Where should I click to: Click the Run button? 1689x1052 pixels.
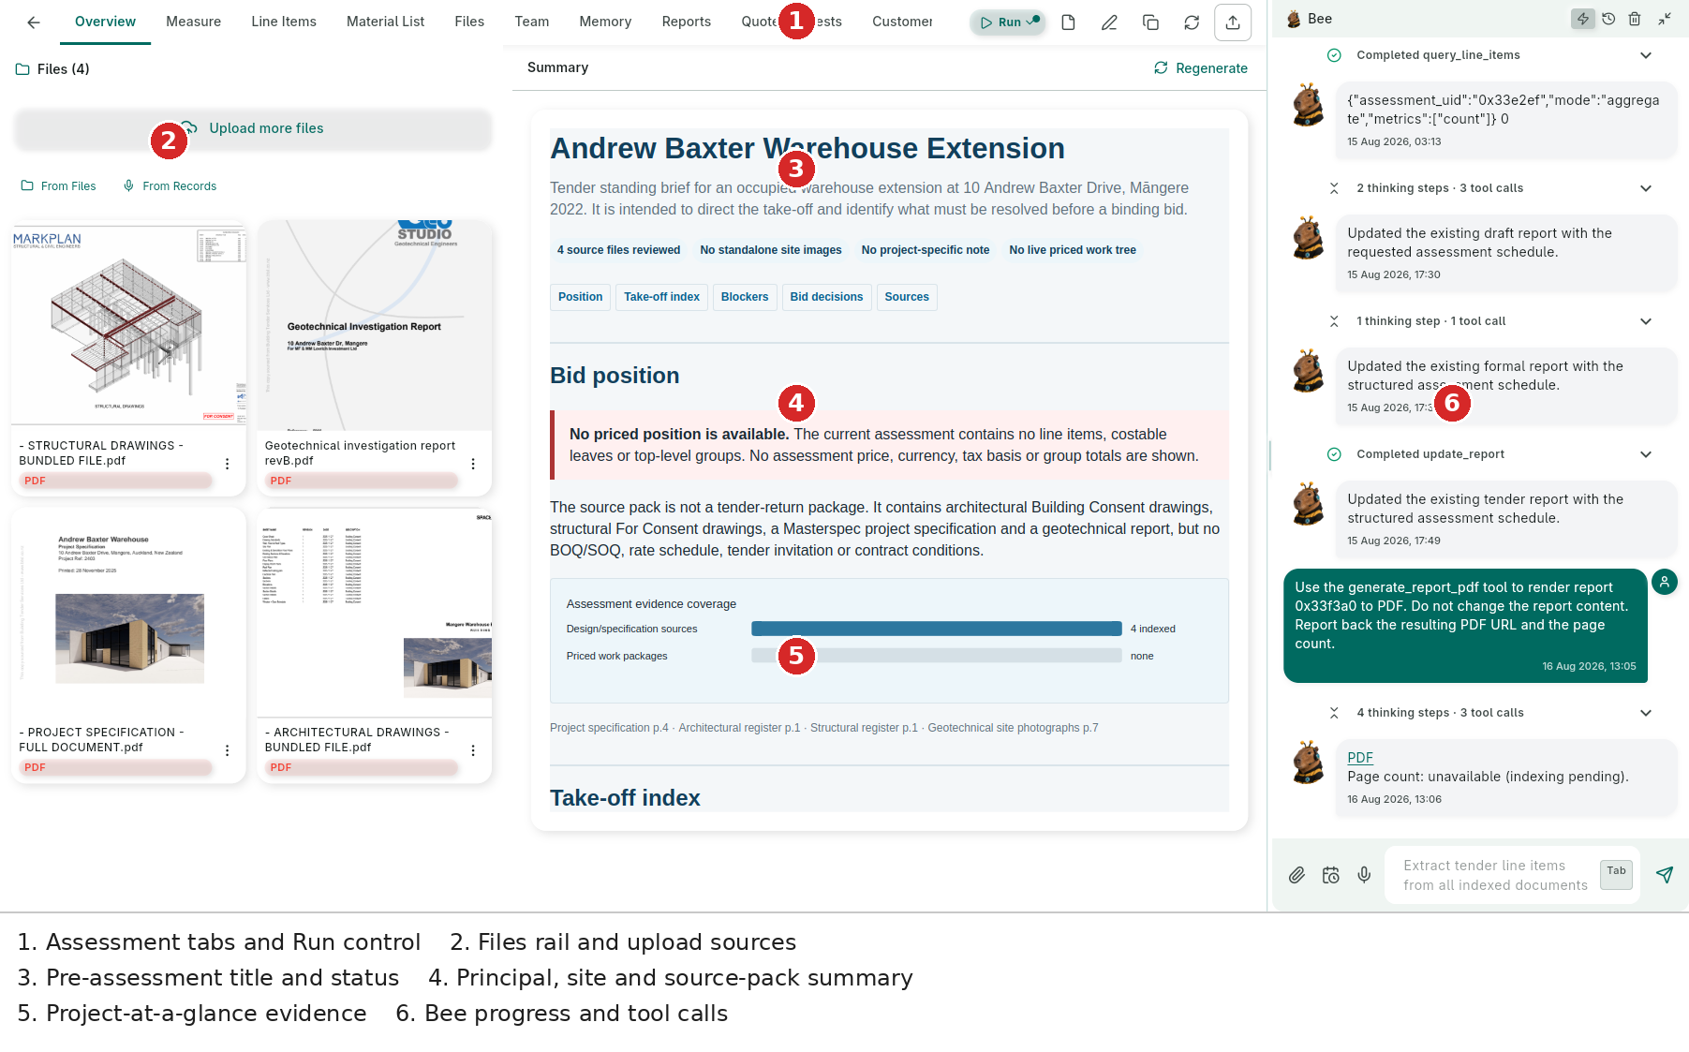click(x=1008, y=22)
